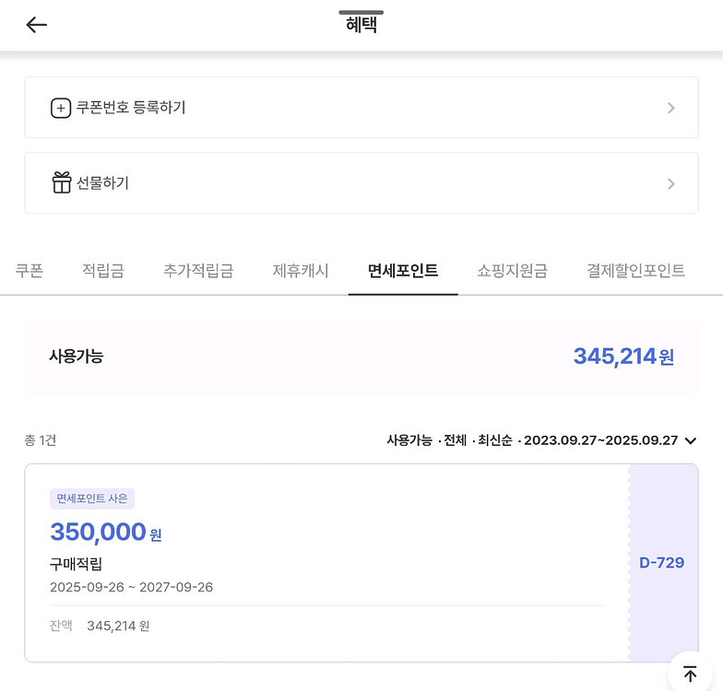
Task: Open 쿠폰번호 등록하기 chevron arrow
Action: (670, 108)
